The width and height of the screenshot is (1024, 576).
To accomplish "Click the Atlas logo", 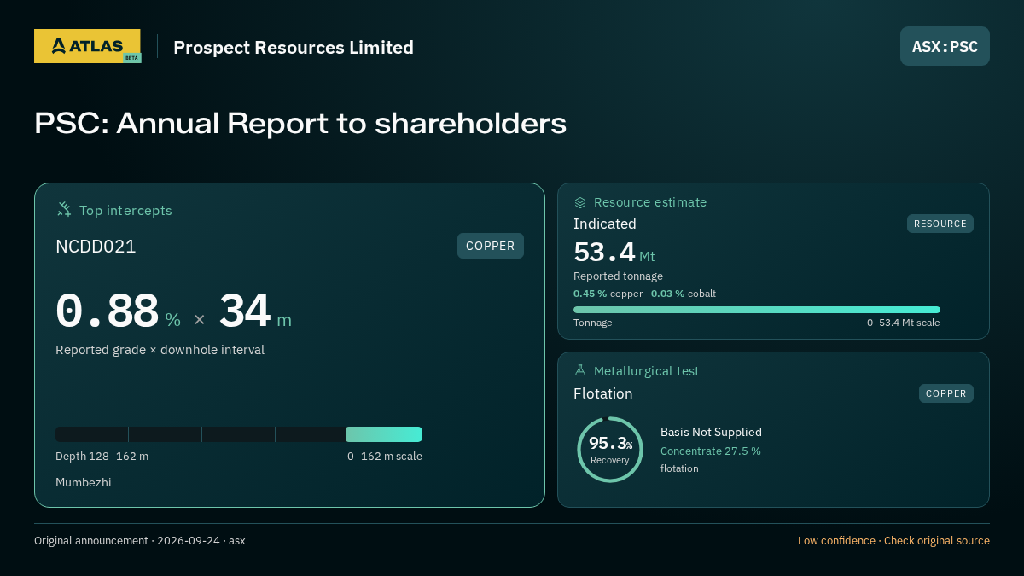I will coord(88,46).
